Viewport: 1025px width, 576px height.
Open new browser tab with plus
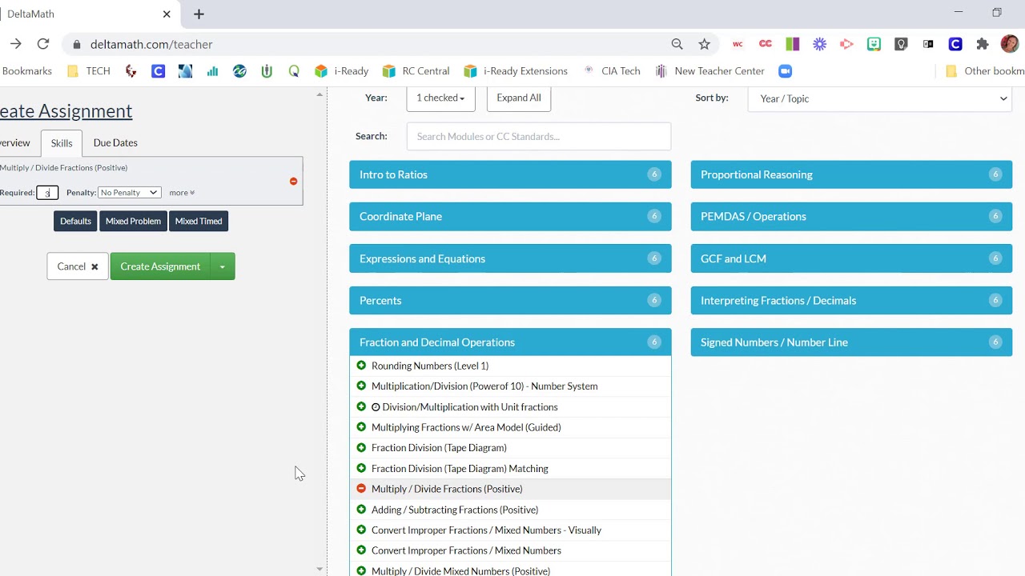199,14
